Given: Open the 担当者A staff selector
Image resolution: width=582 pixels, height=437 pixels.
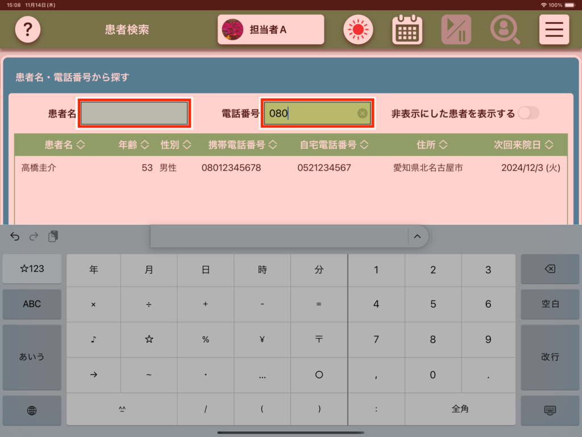Looking at the screenshot, I should pyautogui.click(x=271, y=30).
